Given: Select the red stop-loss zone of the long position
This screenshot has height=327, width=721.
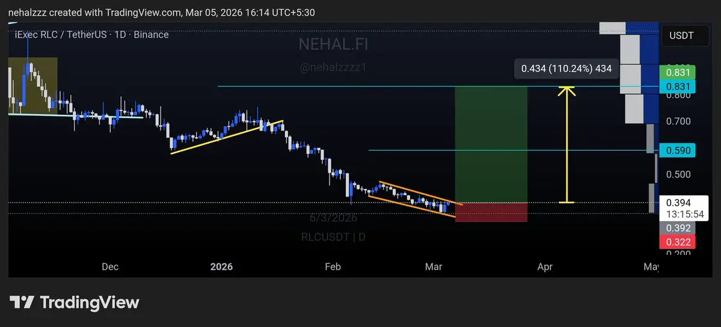Looking at the screenshot, I should click(491, 212).
